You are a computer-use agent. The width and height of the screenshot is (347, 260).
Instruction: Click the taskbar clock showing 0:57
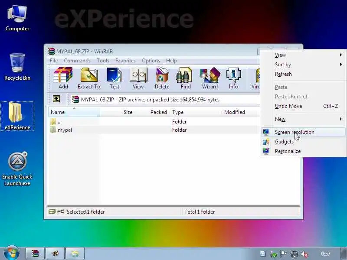(326, 254)
